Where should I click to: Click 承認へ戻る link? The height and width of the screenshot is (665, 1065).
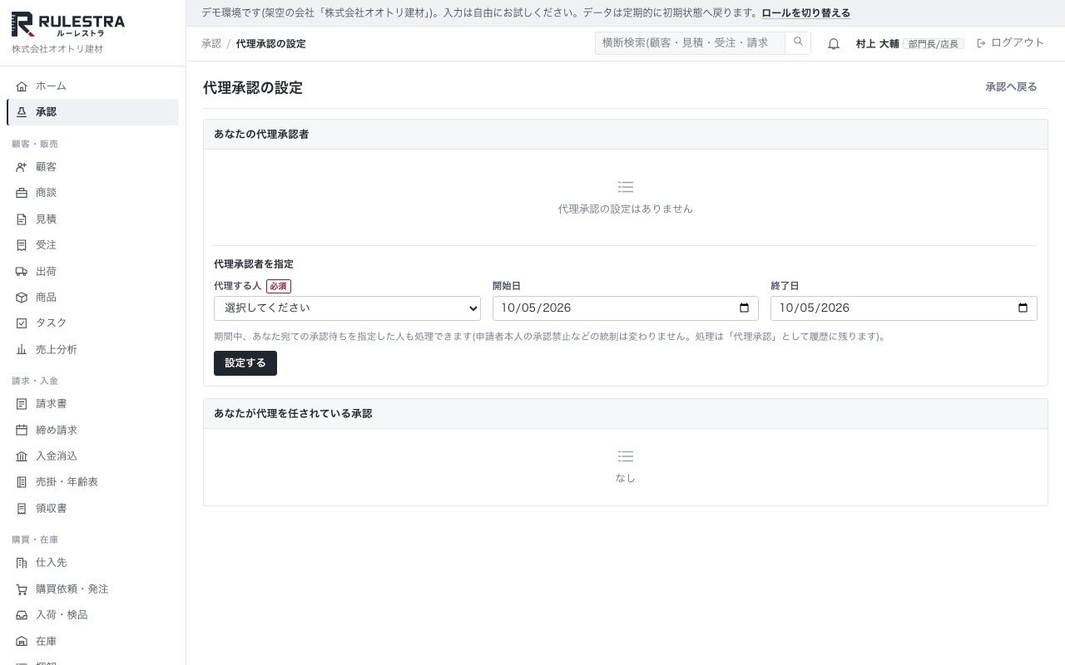[1011, 87]
